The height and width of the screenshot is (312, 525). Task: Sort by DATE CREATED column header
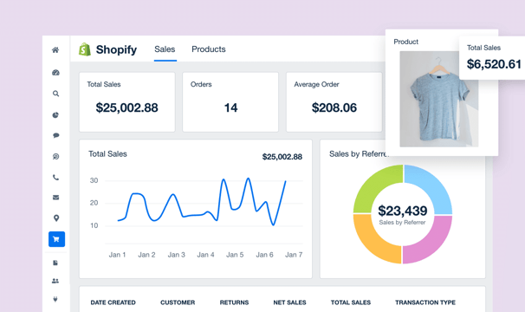pos(113,302)
